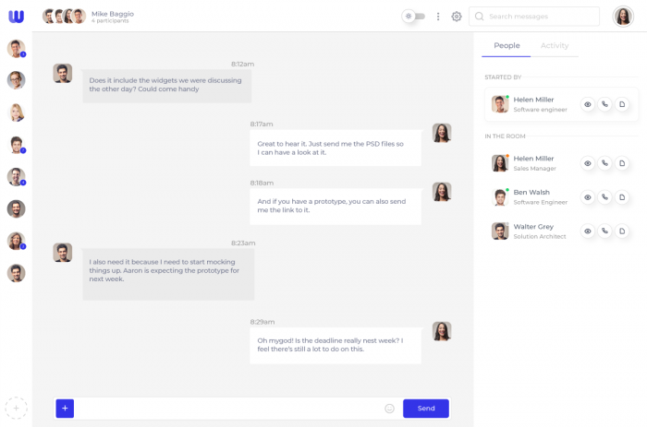Open the vertical three-dot options menu

point(438,17)
